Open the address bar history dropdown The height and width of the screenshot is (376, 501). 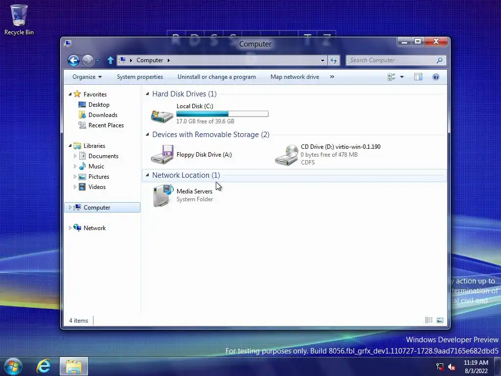click(x=322, y=60)
